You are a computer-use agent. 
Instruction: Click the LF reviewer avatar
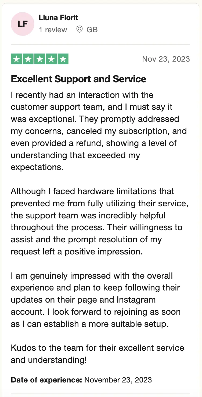pyautogui.click(x=23, y=24)
